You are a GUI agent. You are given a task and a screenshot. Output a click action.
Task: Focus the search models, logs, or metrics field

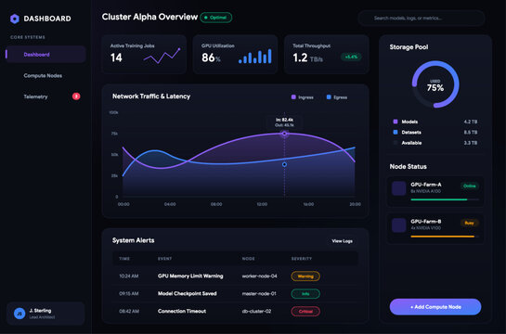tap(422, 18)
